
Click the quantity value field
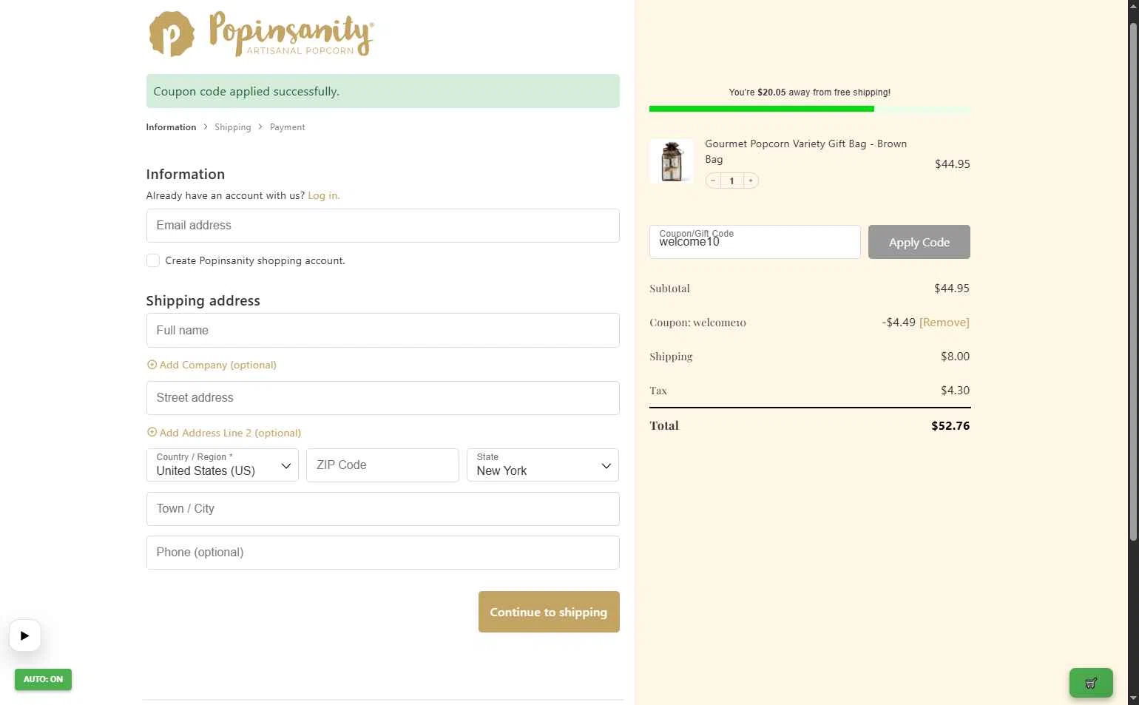click(x=731, y=181)
